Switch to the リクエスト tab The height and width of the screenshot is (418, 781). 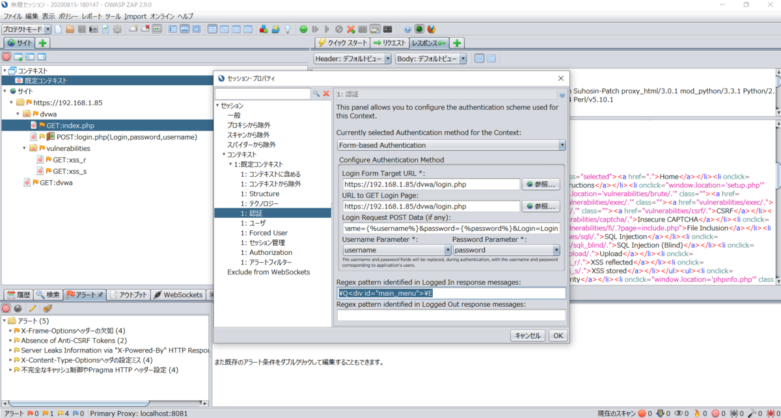389,43
